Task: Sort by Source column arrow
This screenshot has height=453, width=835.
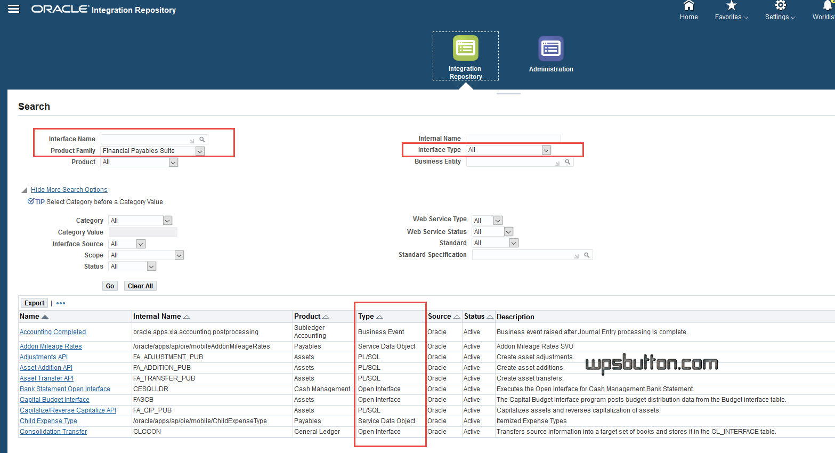Action: [457, 317]
